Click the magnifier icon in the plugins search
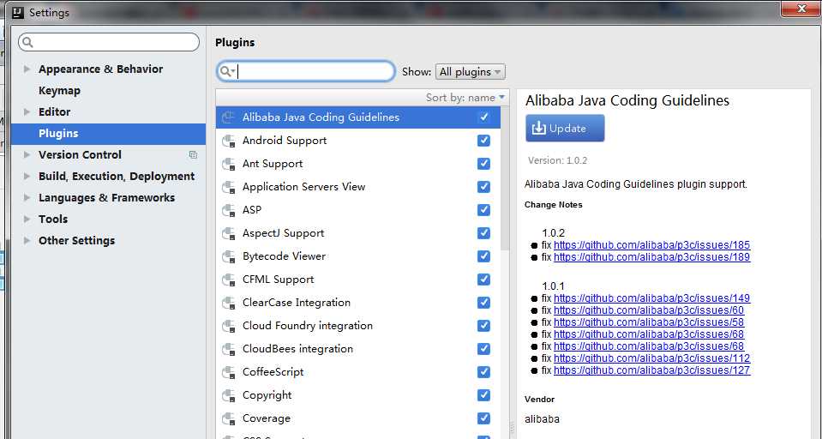 click(x=226, y=71)
